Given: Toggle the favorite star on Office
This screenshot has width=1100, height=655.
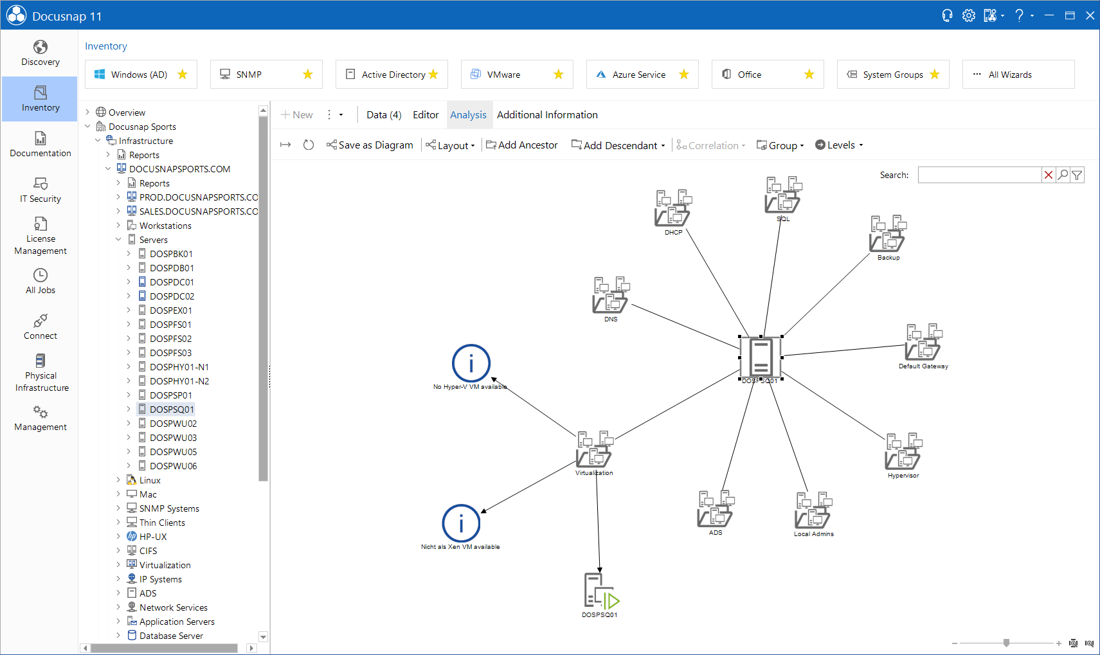Looking at the screenshot, I should [809, 75].
